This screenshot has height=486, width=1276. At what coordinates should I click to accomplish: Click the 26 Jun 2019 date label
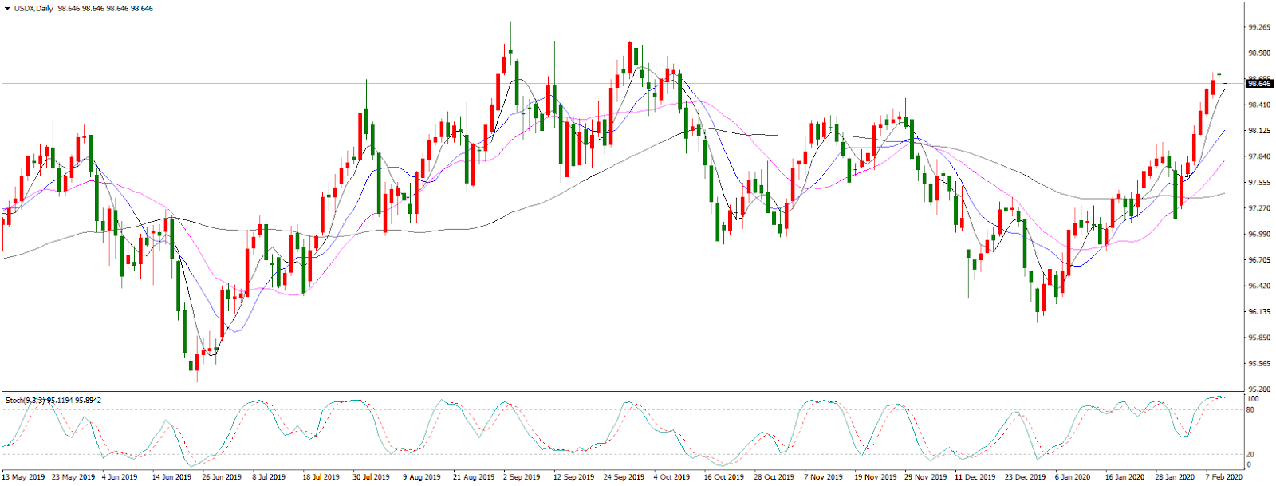222,477
